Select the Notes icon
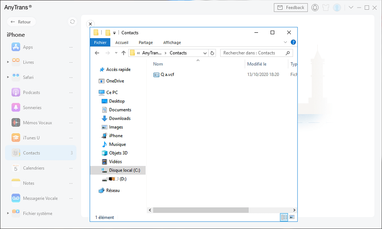382x229 pixels. tap(16, 183)
